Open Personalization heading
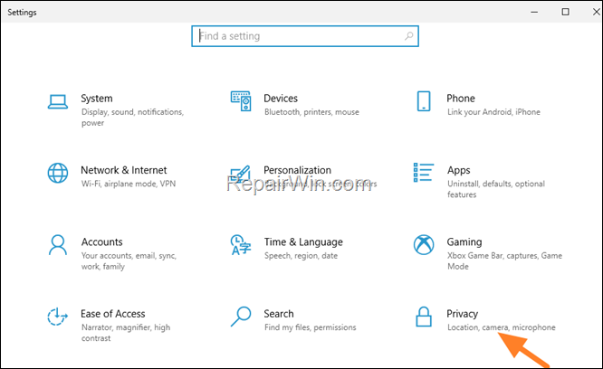603x369 pixels. point(297,170)
